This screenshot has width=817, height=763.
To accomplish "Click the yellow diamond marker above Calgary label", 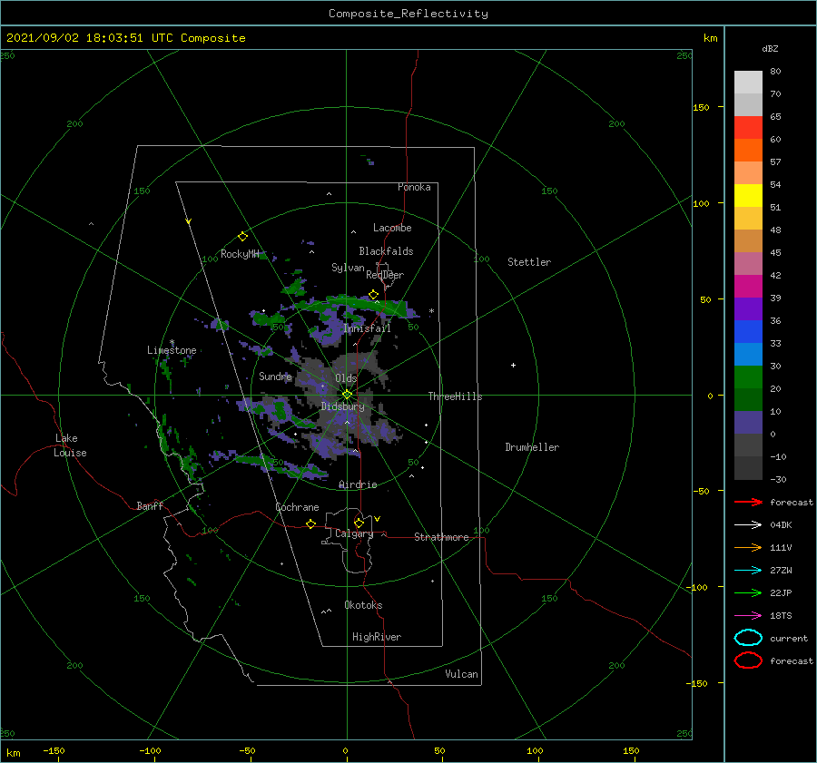I will pos(359,523).
